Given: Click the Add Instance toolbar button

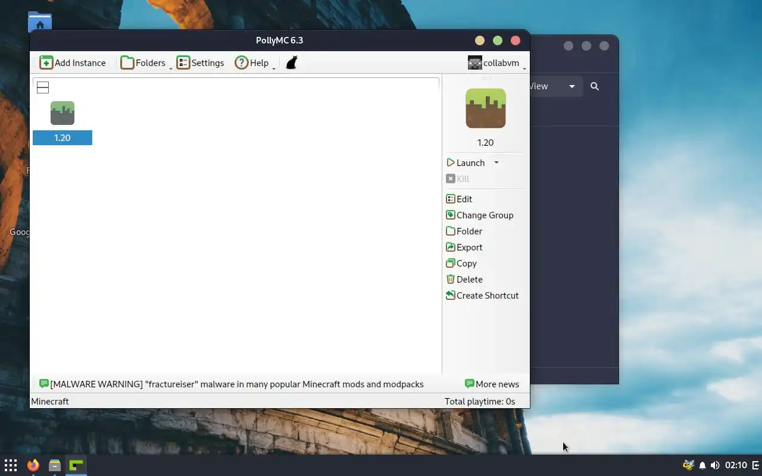Looking at the screenshot, I should pos(73,62).
